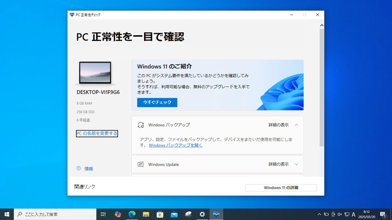
Task: Click the PC 正常性チェック title bar heart icon
Action: pos(72,15)
